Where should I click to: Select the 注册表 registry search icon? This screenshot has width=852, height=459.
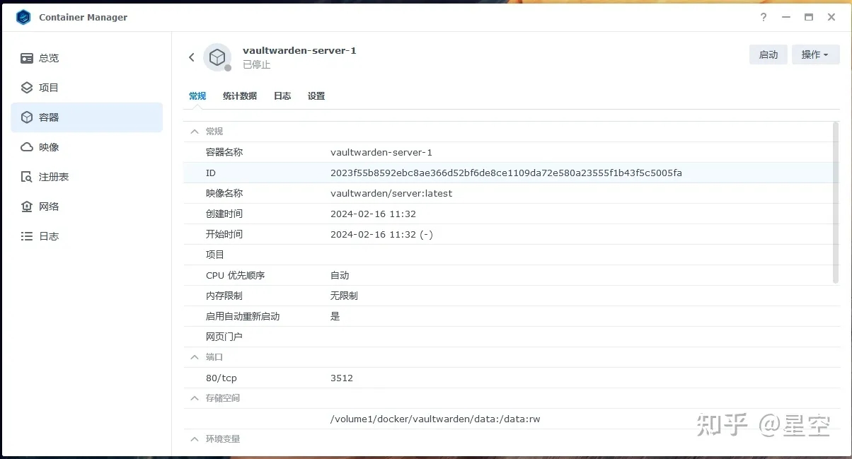tap(27, 177)
